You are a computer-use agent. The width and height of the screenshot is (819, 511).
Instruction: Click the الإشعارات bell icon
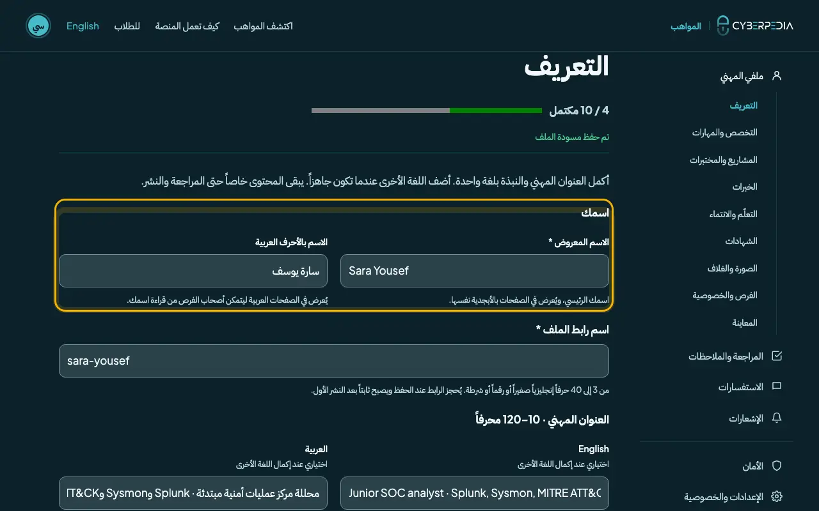click(x=777, y=418)
